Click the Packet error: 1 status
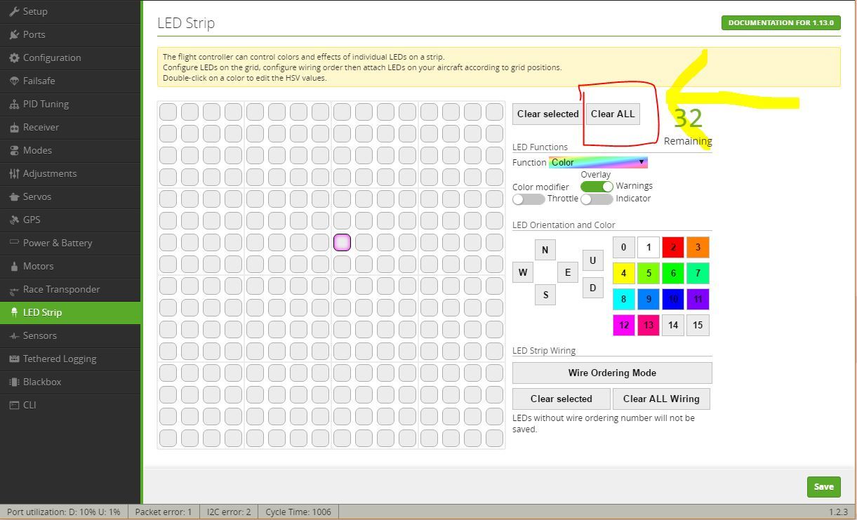Screen dimensions: 857x520 coord(164,512)
